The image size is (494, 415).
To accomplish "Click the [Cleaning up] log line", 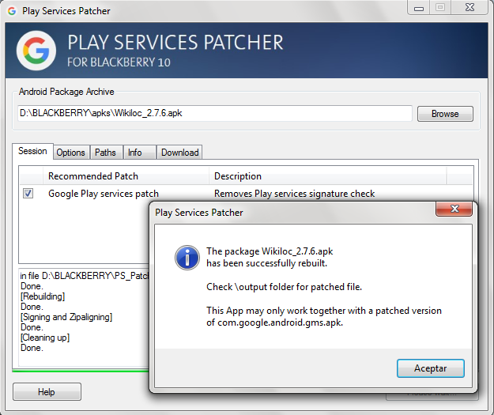I will pyautogui.click(x=45, y=338).
